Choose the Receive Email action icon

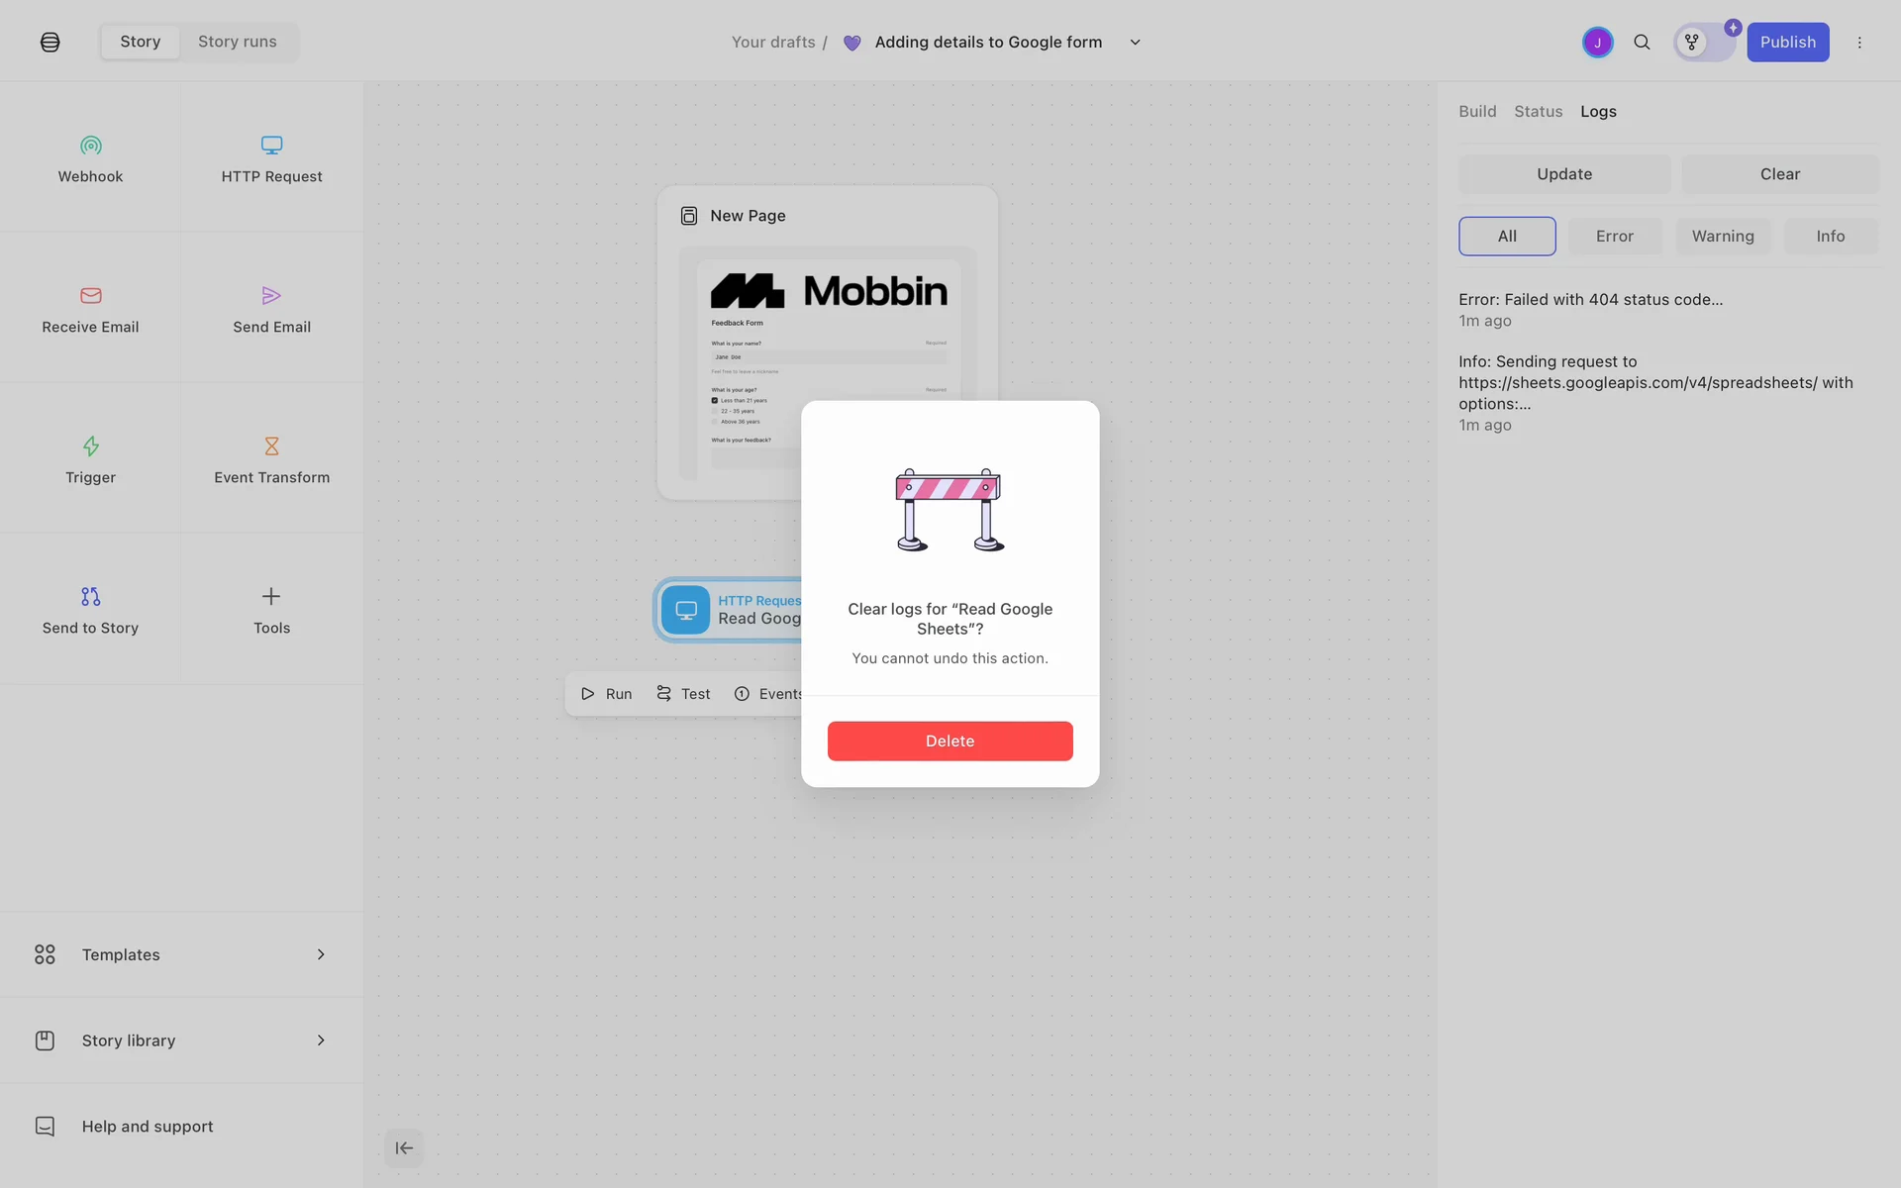pos(90,296)
